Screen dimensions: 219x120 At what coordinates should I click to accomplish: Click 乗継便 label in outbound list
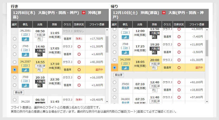[19, 92]
